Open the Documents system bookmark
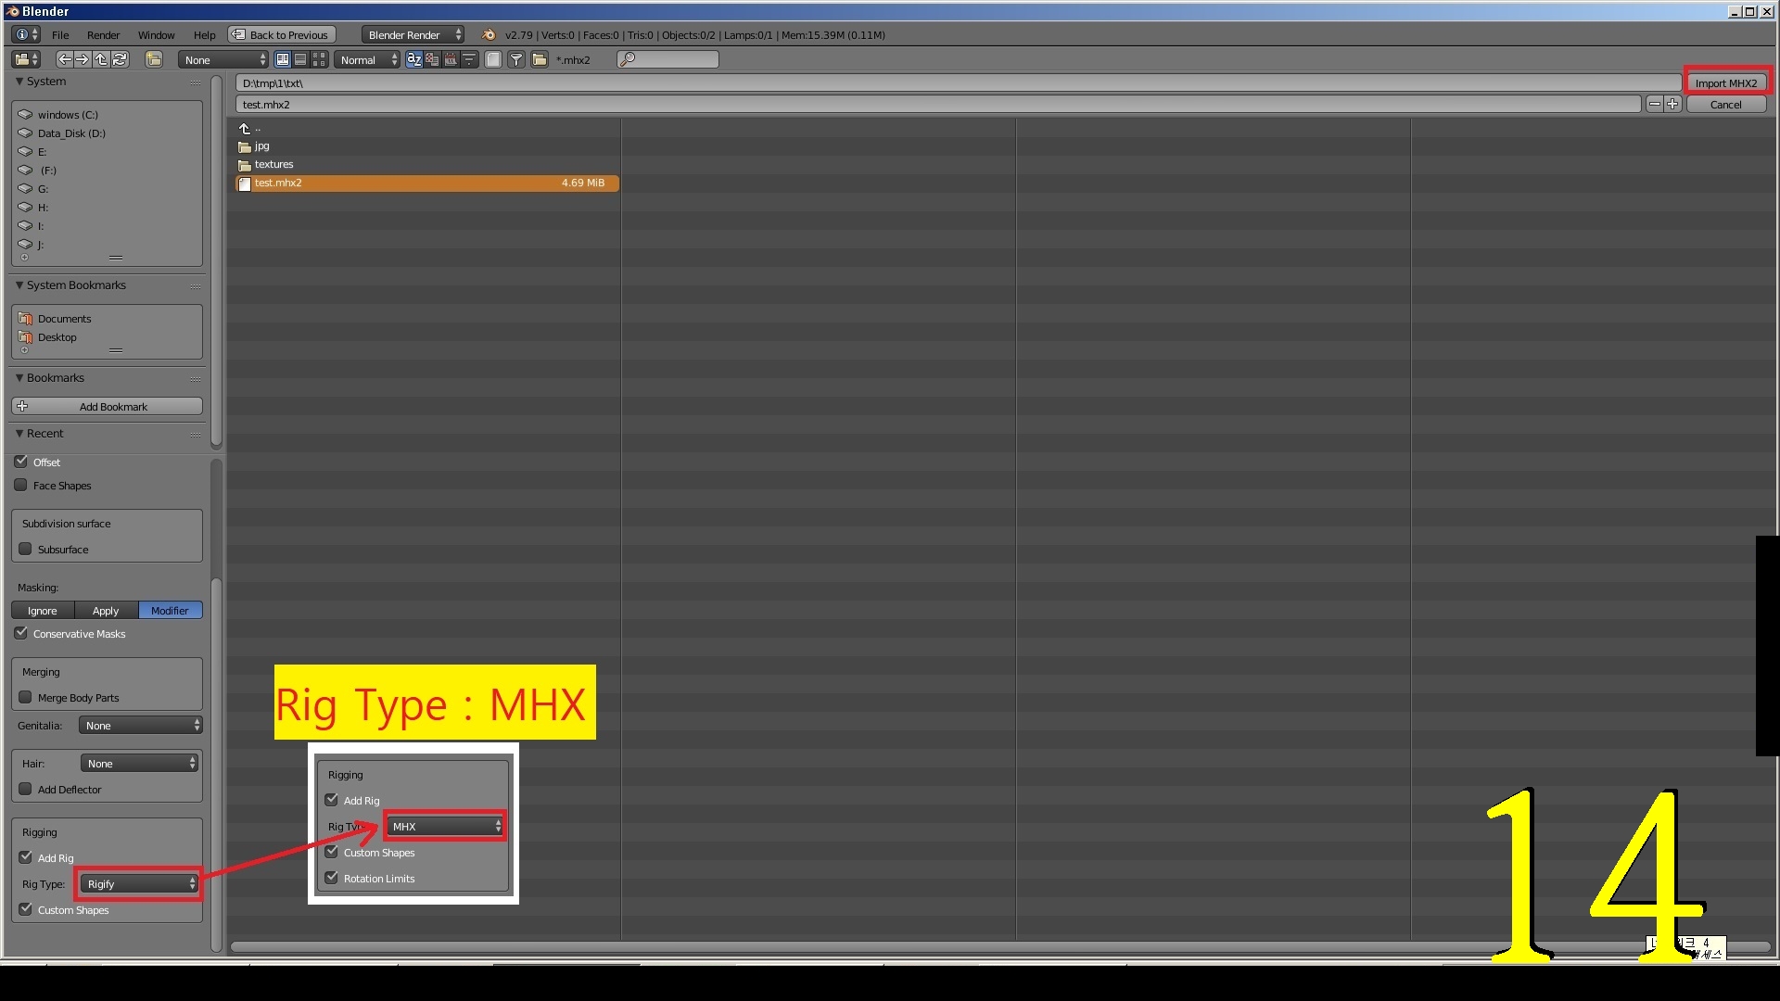The image size is (1780, 1001). click(64, 319)
